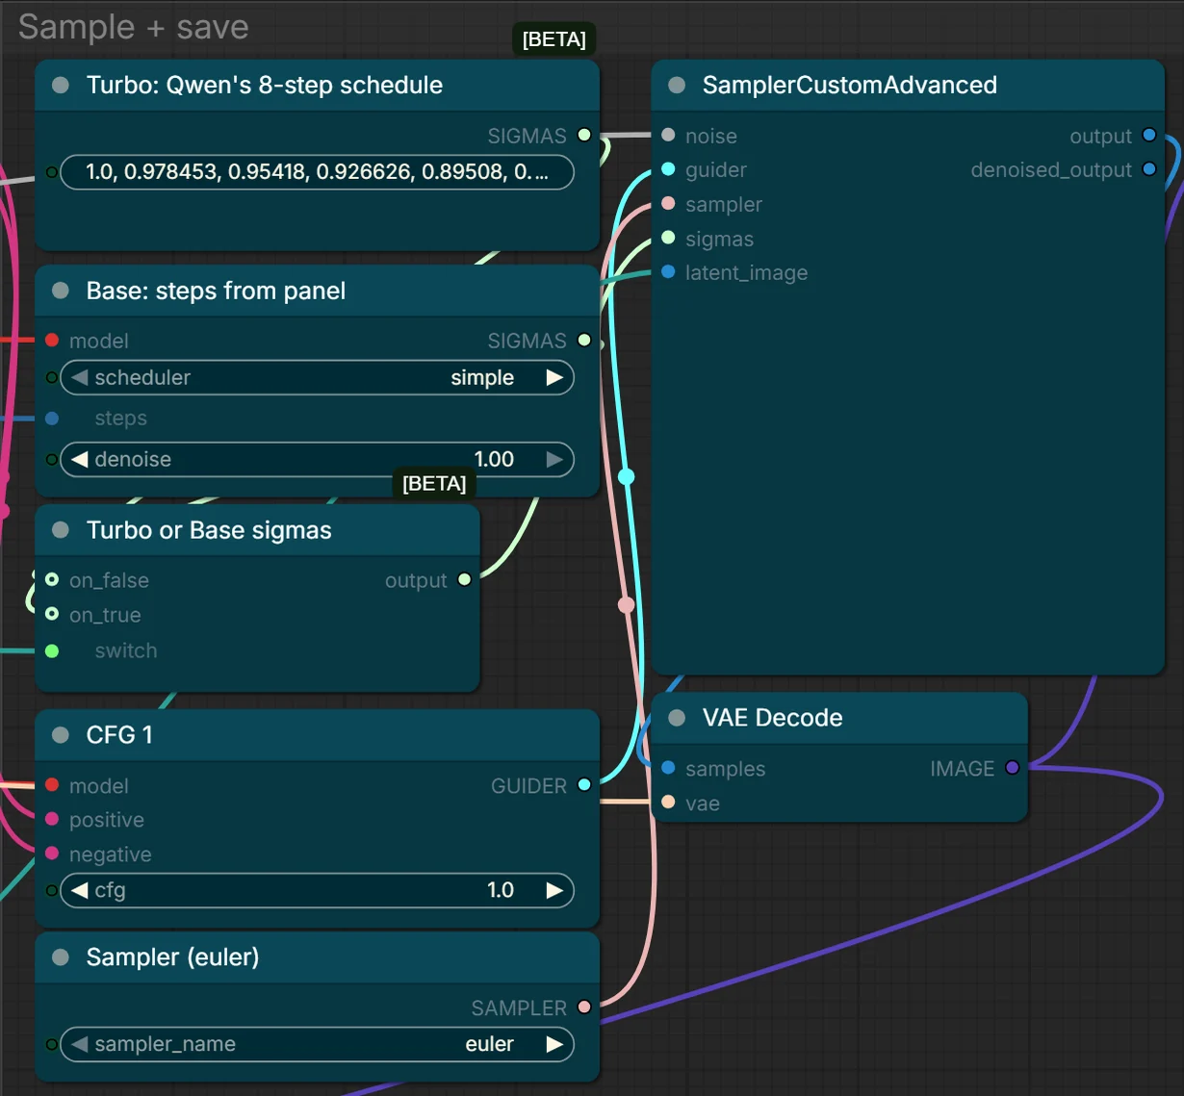This screenshot has width=1184, height=1096.
Task: Select previous scheduler option with left arrow
Action: click(x=79, y=377)
